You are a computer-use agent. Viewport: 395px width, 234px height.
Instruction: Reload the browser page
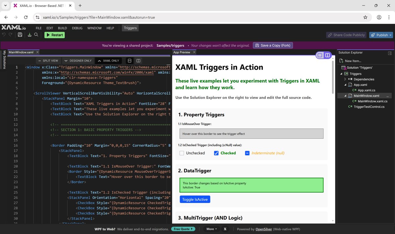26,17
